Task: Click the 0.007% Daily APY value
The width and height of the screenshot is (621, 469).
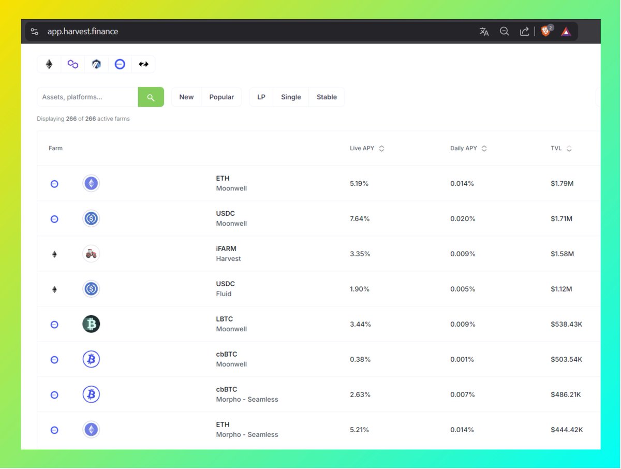Action: tap(462, 394)
